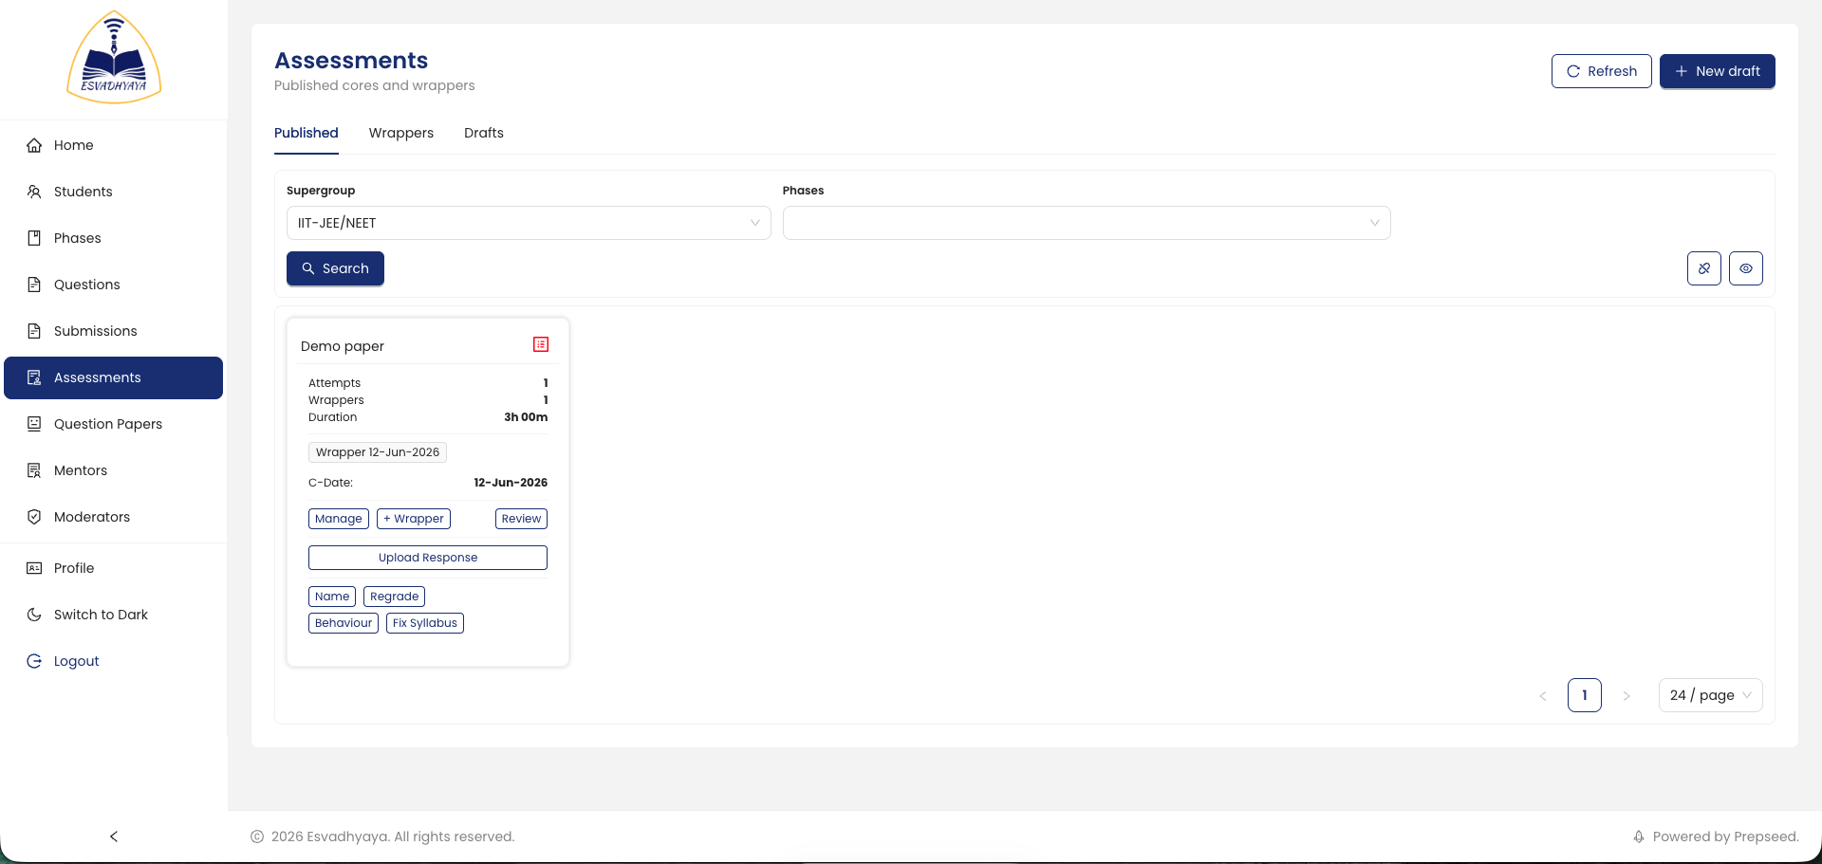This screenshot has width=1822, height=864.
Task: Click the Home house icon
Action: [34, 145]
